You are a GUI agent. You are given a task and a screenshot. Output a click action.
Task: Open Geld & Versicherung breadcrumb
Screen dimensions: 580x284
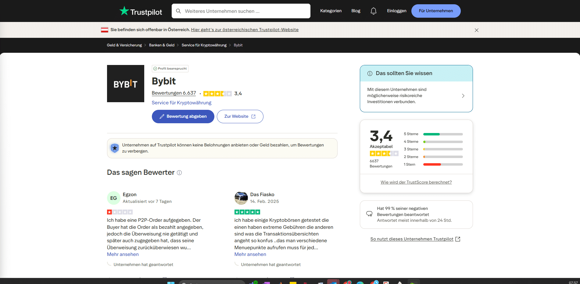124,45
